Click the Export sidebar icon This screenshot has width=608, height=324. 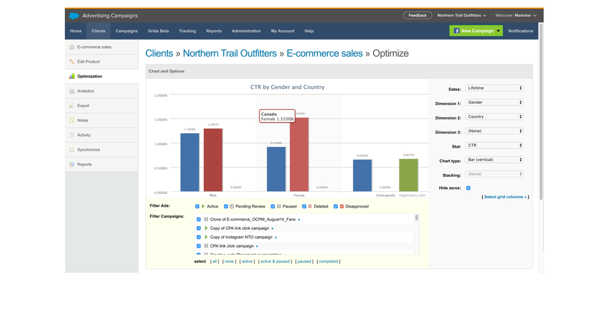[72, 106]
